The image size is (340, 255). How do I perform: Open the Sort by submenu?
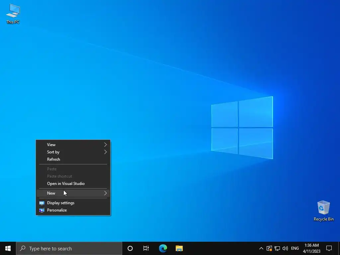[73, 152]
